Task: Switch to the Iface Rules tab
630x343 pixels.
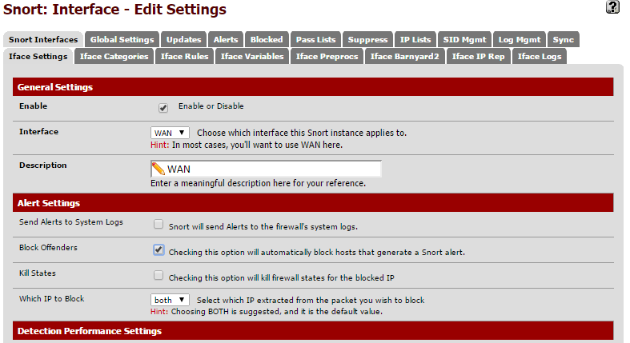Action: 184,56
